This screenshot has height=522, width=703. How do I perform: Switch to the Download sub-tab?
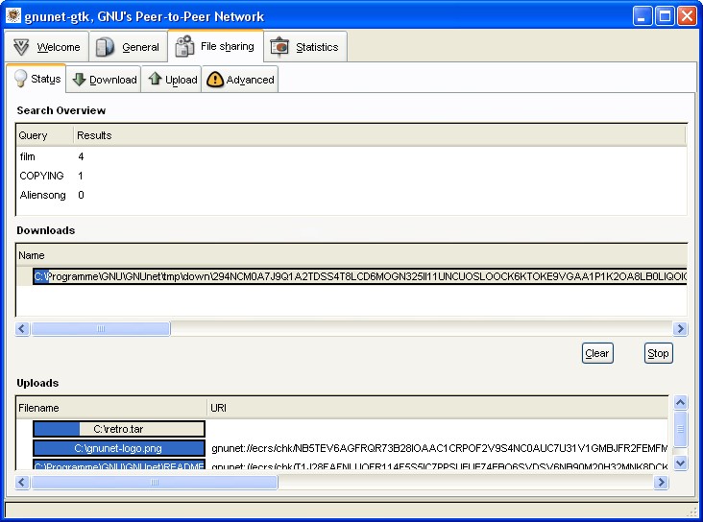[x=104, y=80]
